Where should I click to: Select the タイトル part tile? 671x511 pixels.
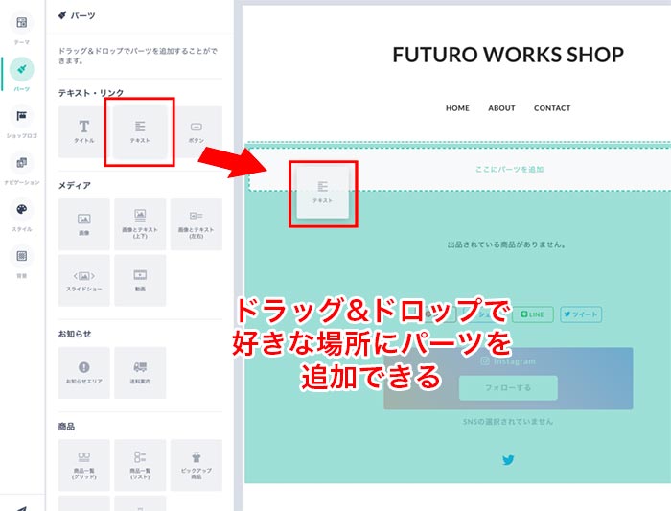click(x=84, y=131)
